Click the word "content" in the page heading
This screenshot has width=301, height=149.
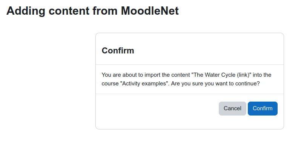click(69, 11)
